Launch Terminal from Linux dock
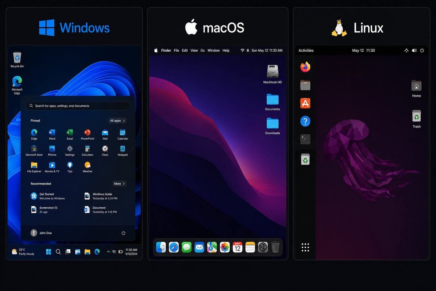This screenshot has height=291, width=436. pos(305,139)
